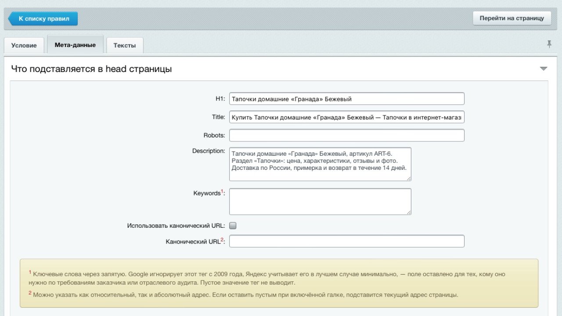Click the 'Robots:' label
This screenshot has width=562, height=316.
pyautogui.click(x=214, y=135)
